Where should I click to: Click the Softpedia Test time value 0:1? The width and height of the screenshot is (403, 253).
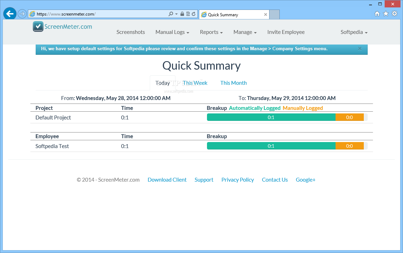[125, 146]
